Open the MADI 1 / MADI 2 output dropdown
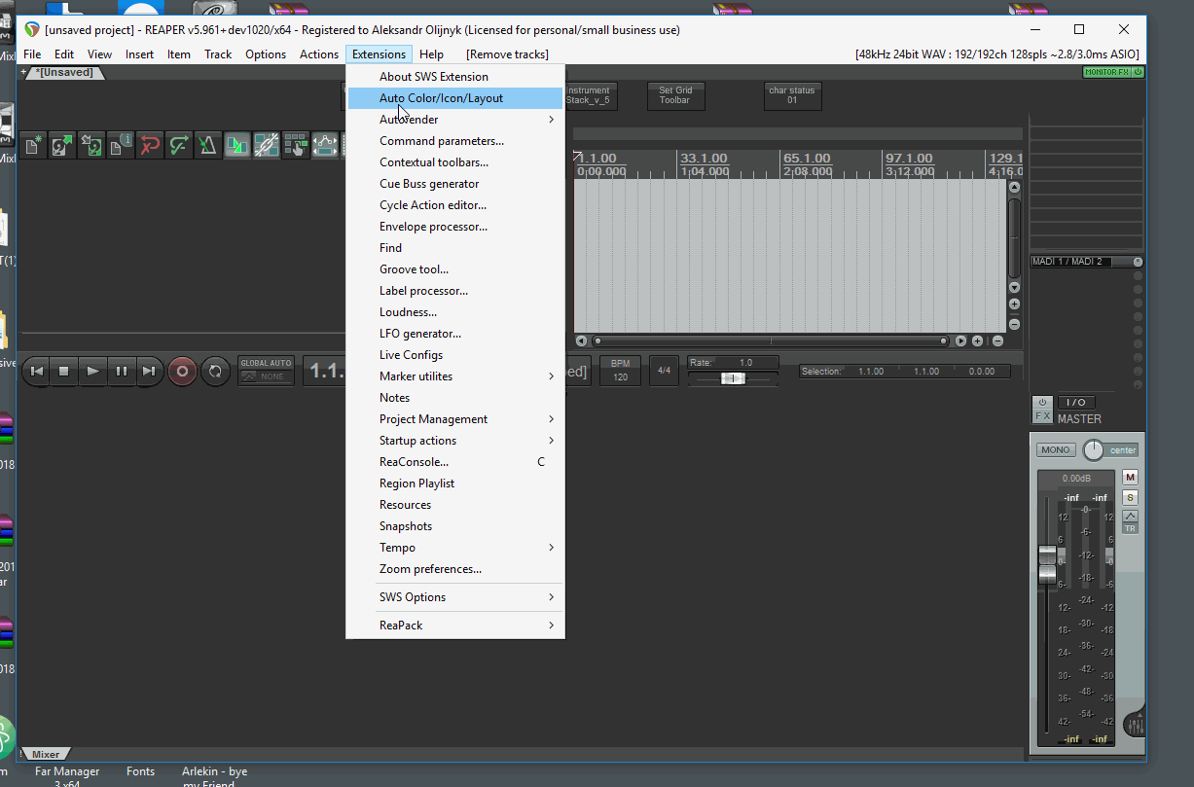 click(1087, 262)
